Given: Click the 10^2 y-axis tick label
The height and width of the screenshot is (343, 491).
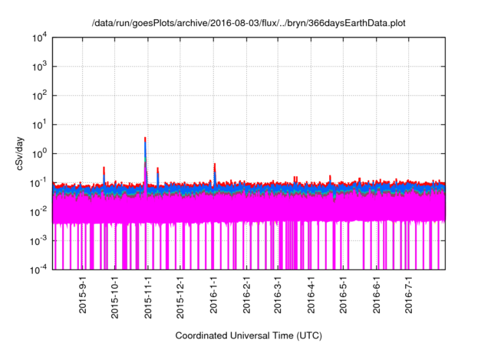Looking at the screenshot, I should [40, 96].
